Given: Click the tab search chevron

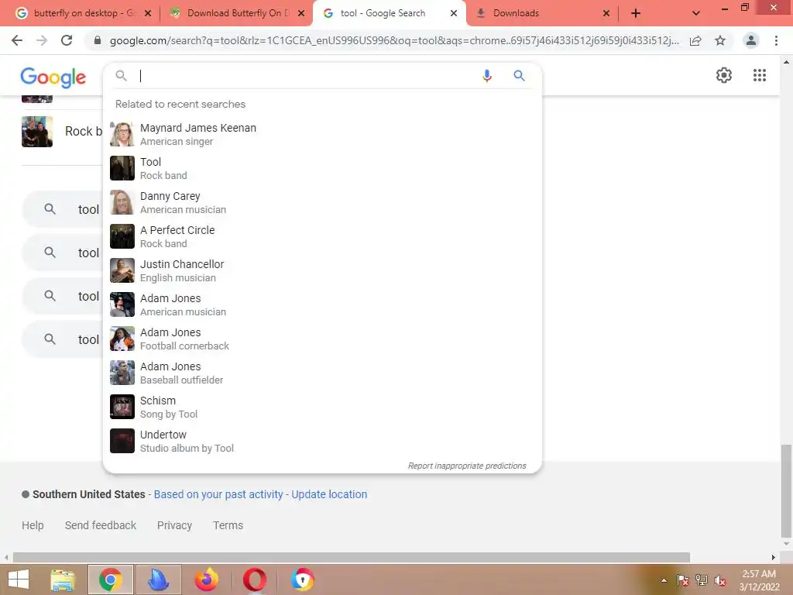Looking at the screenshot, I should 696,13.
